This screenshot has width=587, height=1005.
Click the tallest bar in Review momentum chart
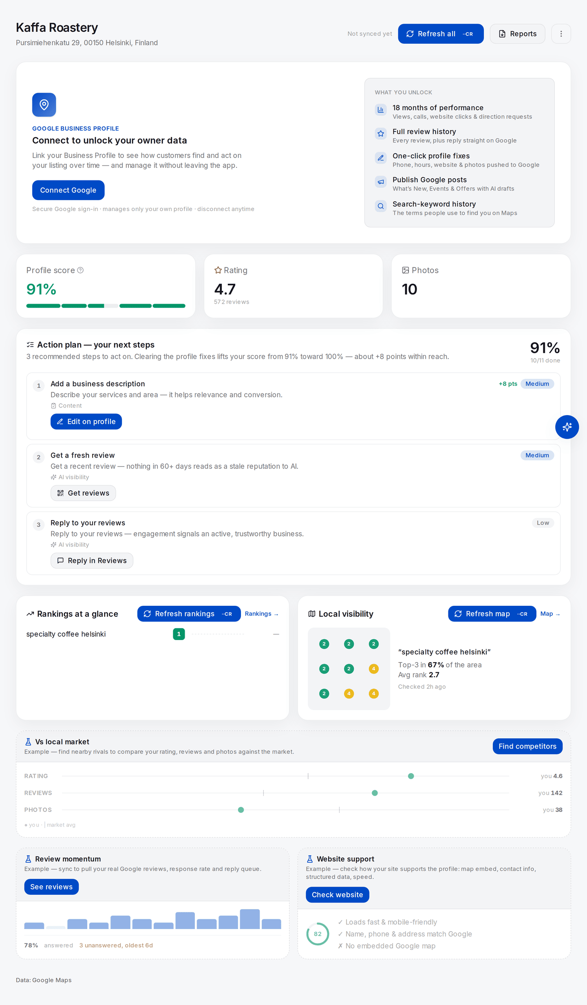pos(250,919)
